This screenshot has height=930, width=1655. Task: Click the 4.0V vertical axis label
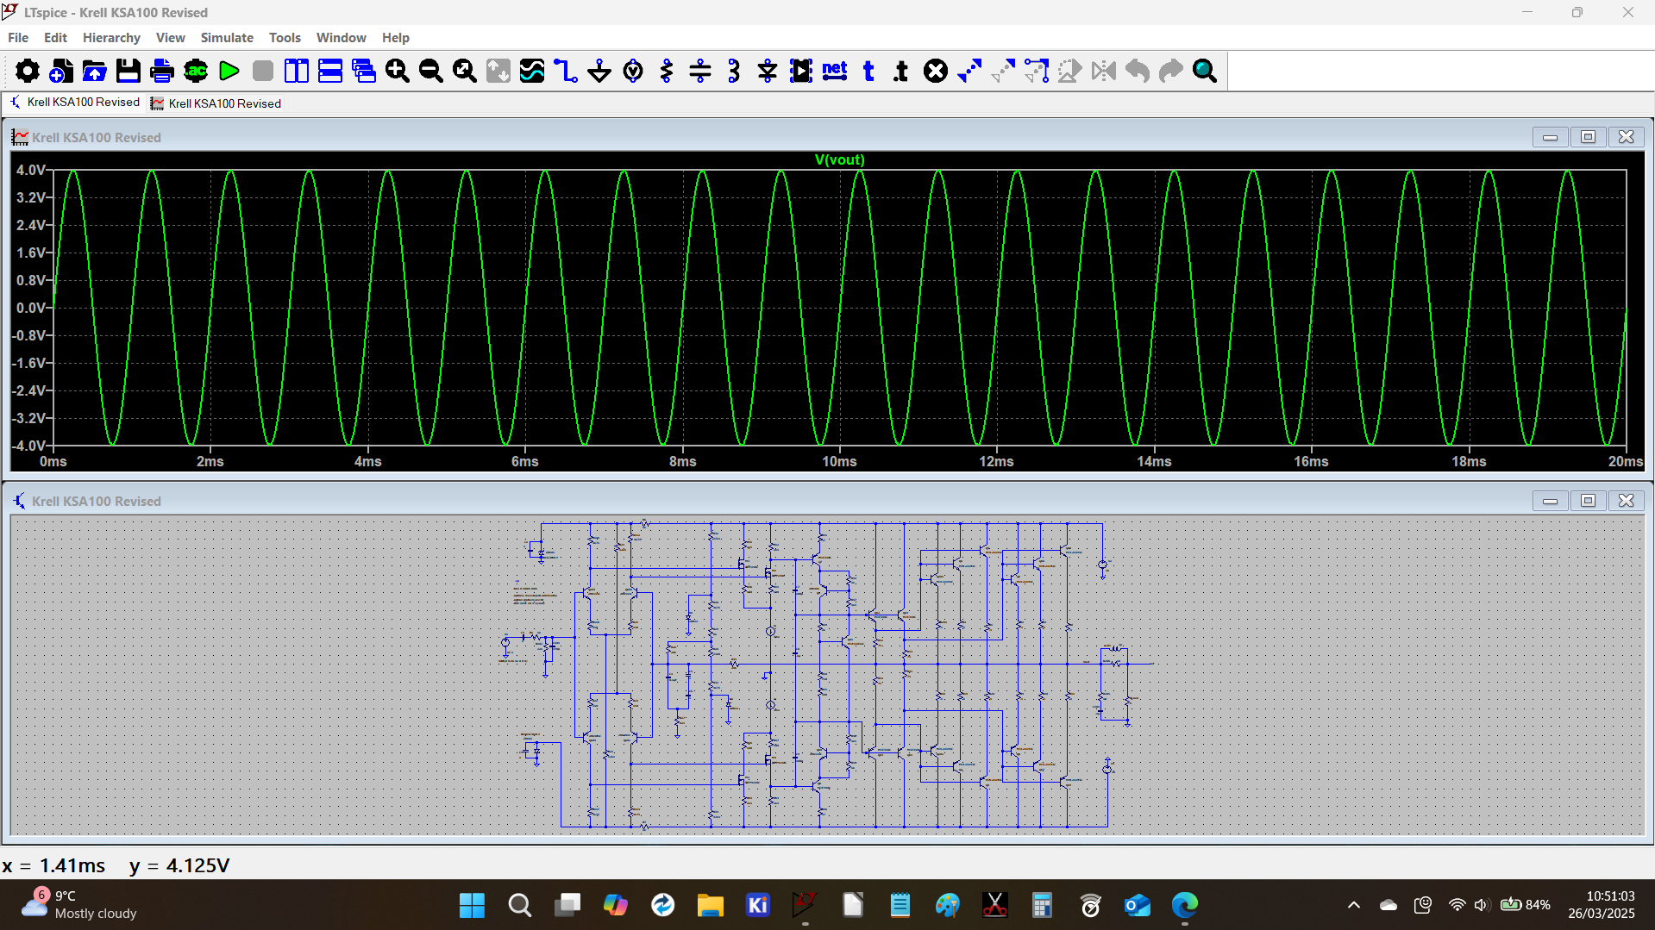(x=30, y=171)
